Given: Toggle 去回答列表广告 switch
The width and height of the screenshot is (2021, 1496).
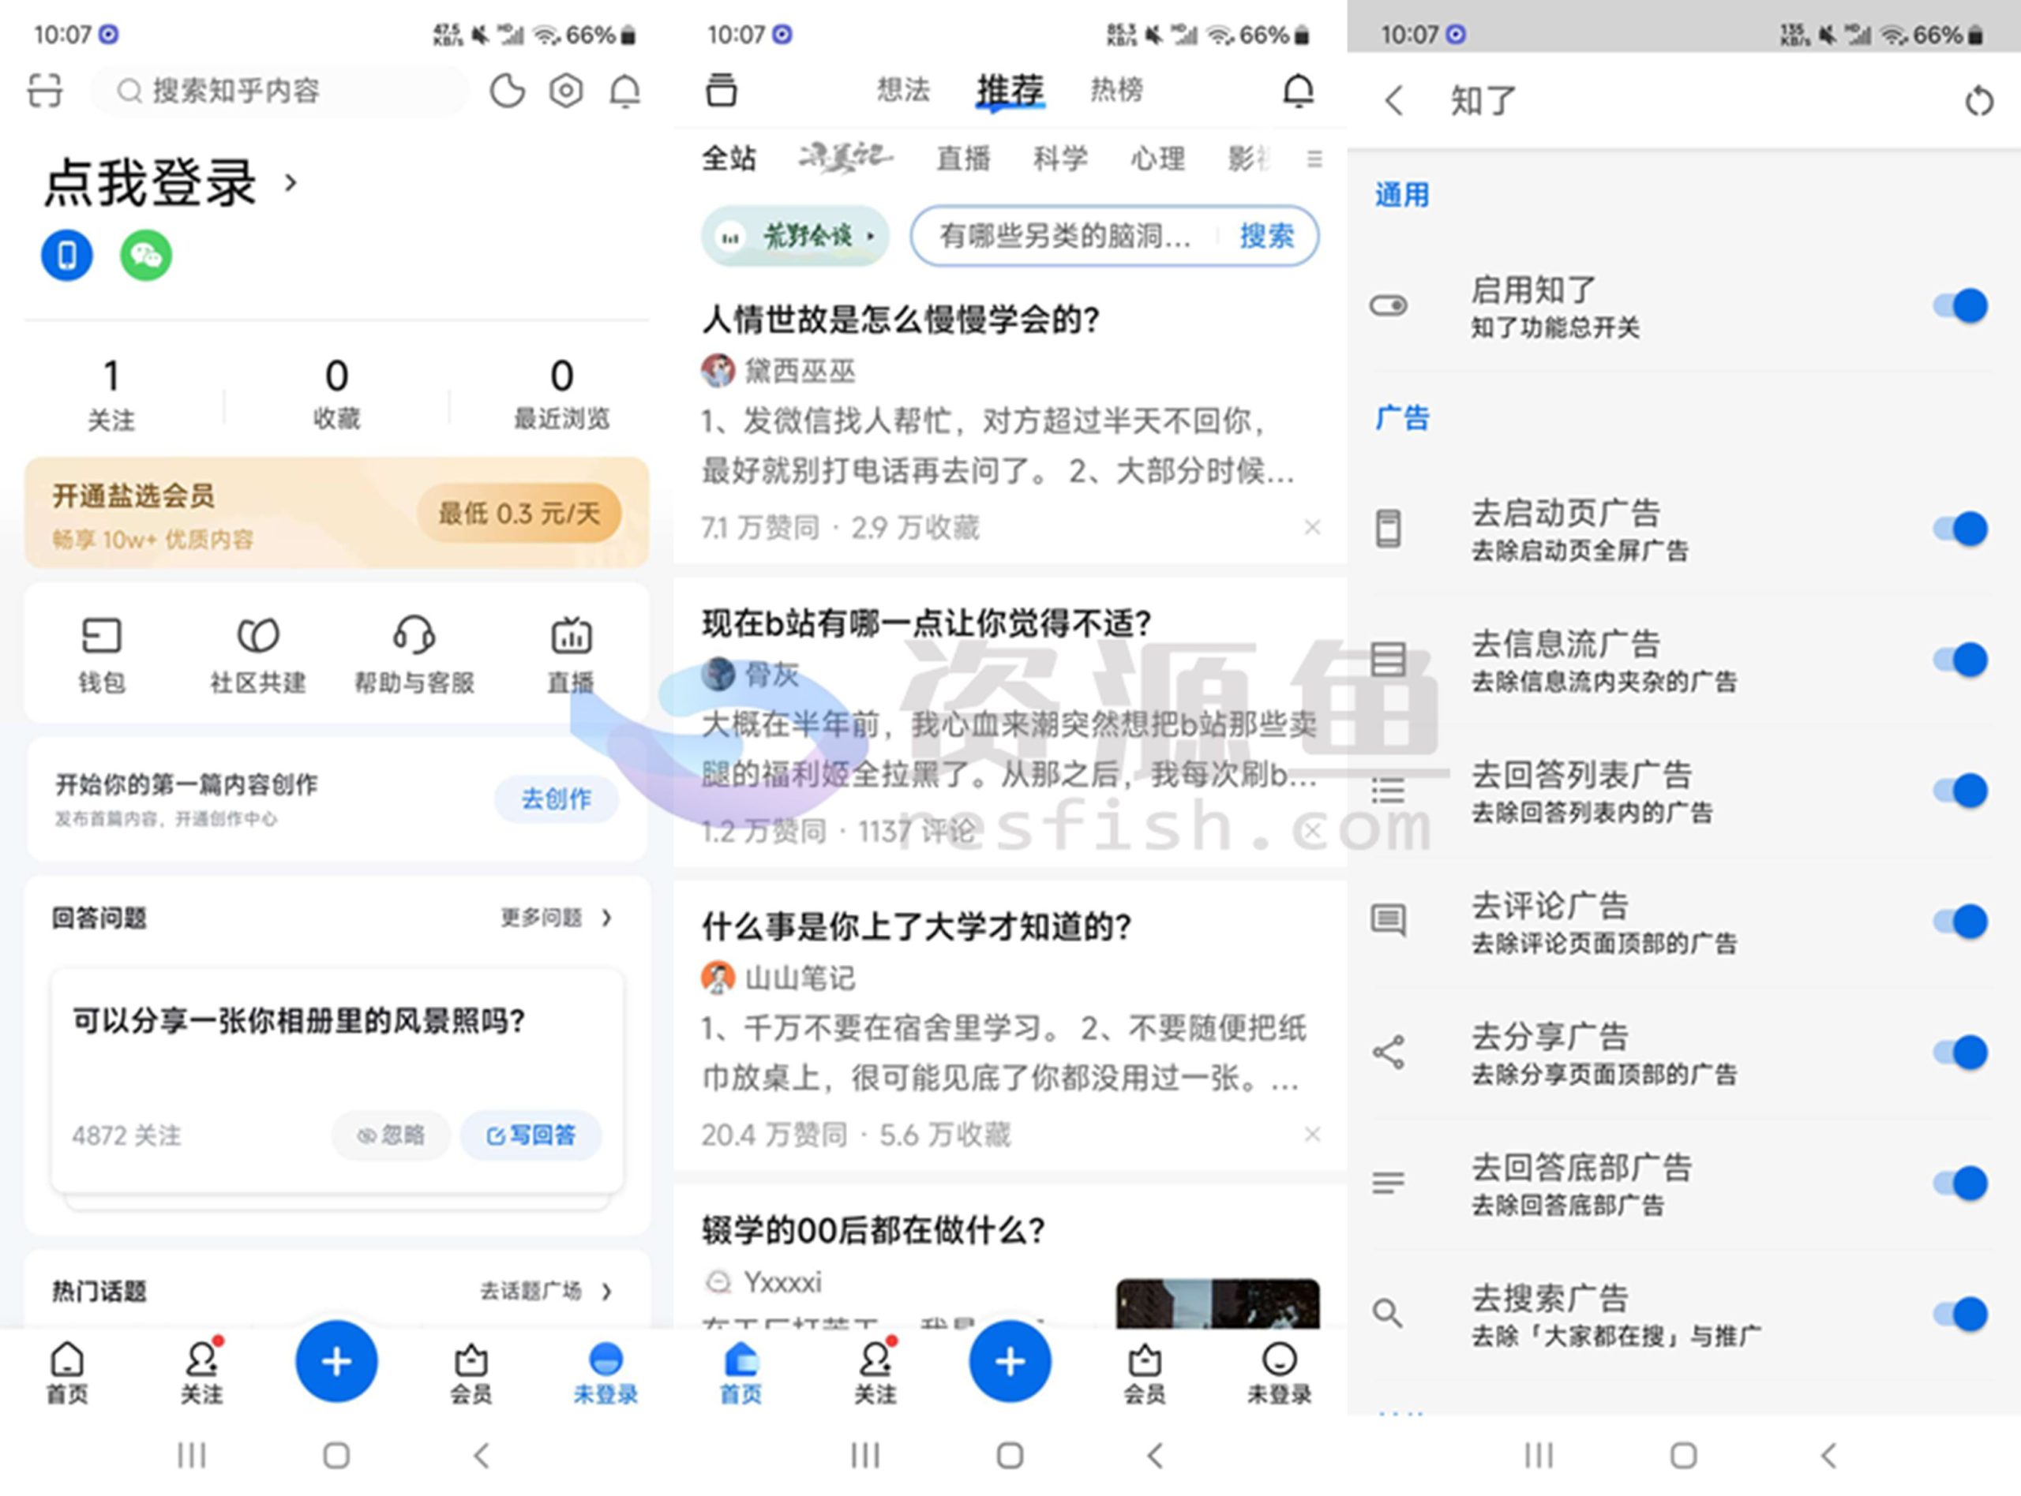Looking at the screenshot, I should [1960, 791].
